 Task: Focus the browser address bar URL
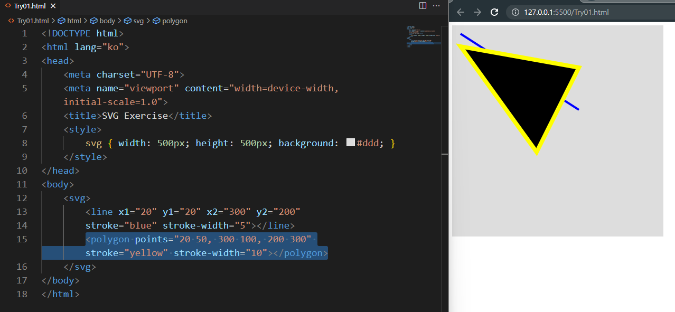click(566, 12)
